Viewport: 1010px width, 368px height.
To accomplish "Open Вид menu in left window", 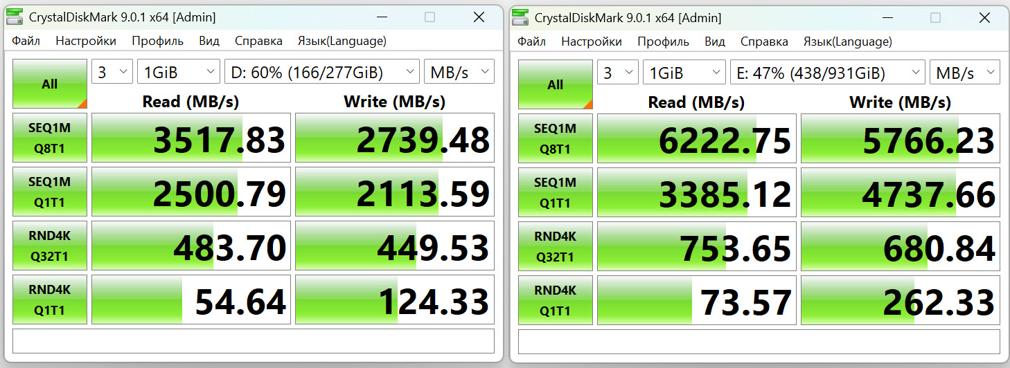I will click(209, 41).
